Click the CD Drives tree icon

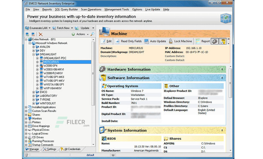tap(30, 137)
